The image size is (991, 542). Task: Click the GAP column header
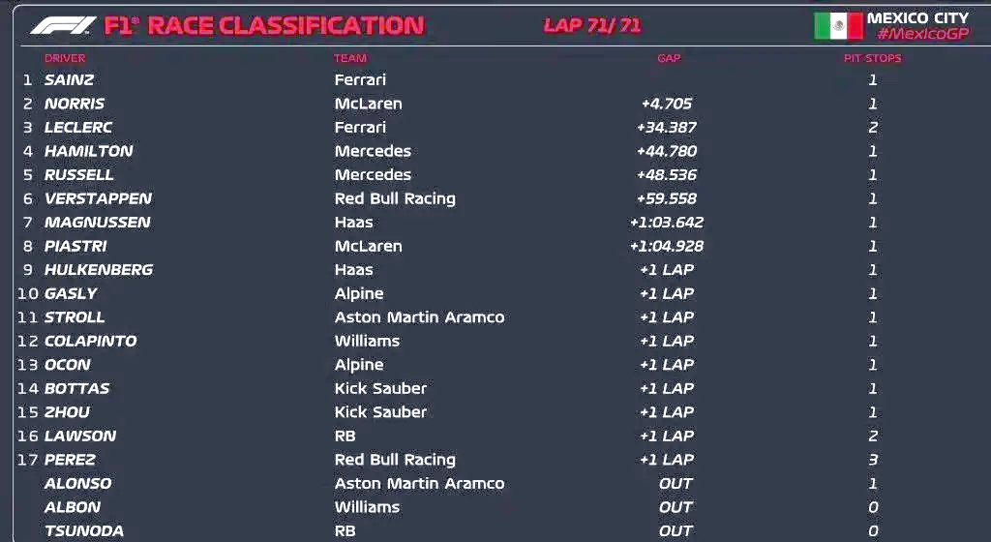point(669,58)
